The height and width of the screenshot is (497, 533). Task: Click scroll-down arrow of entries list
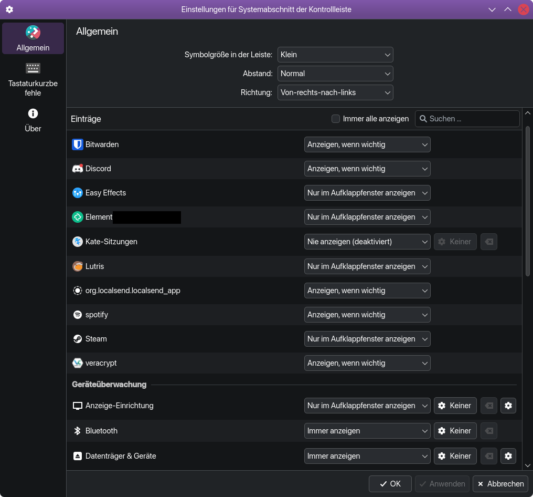point(528,465)
